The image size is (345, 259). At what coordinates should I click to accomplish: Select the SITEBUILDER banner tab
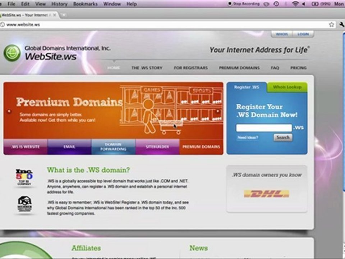coord(157,147)
